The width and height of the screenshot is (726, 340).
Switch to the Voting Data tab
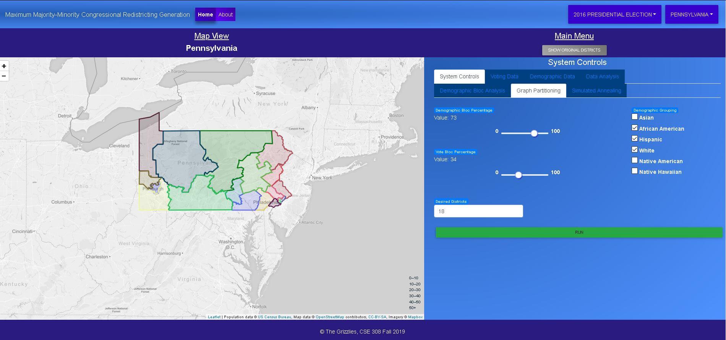coord(504,76)
